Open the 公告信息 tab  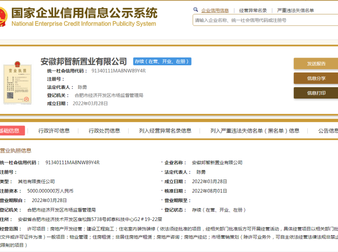[x=328, y=131]
